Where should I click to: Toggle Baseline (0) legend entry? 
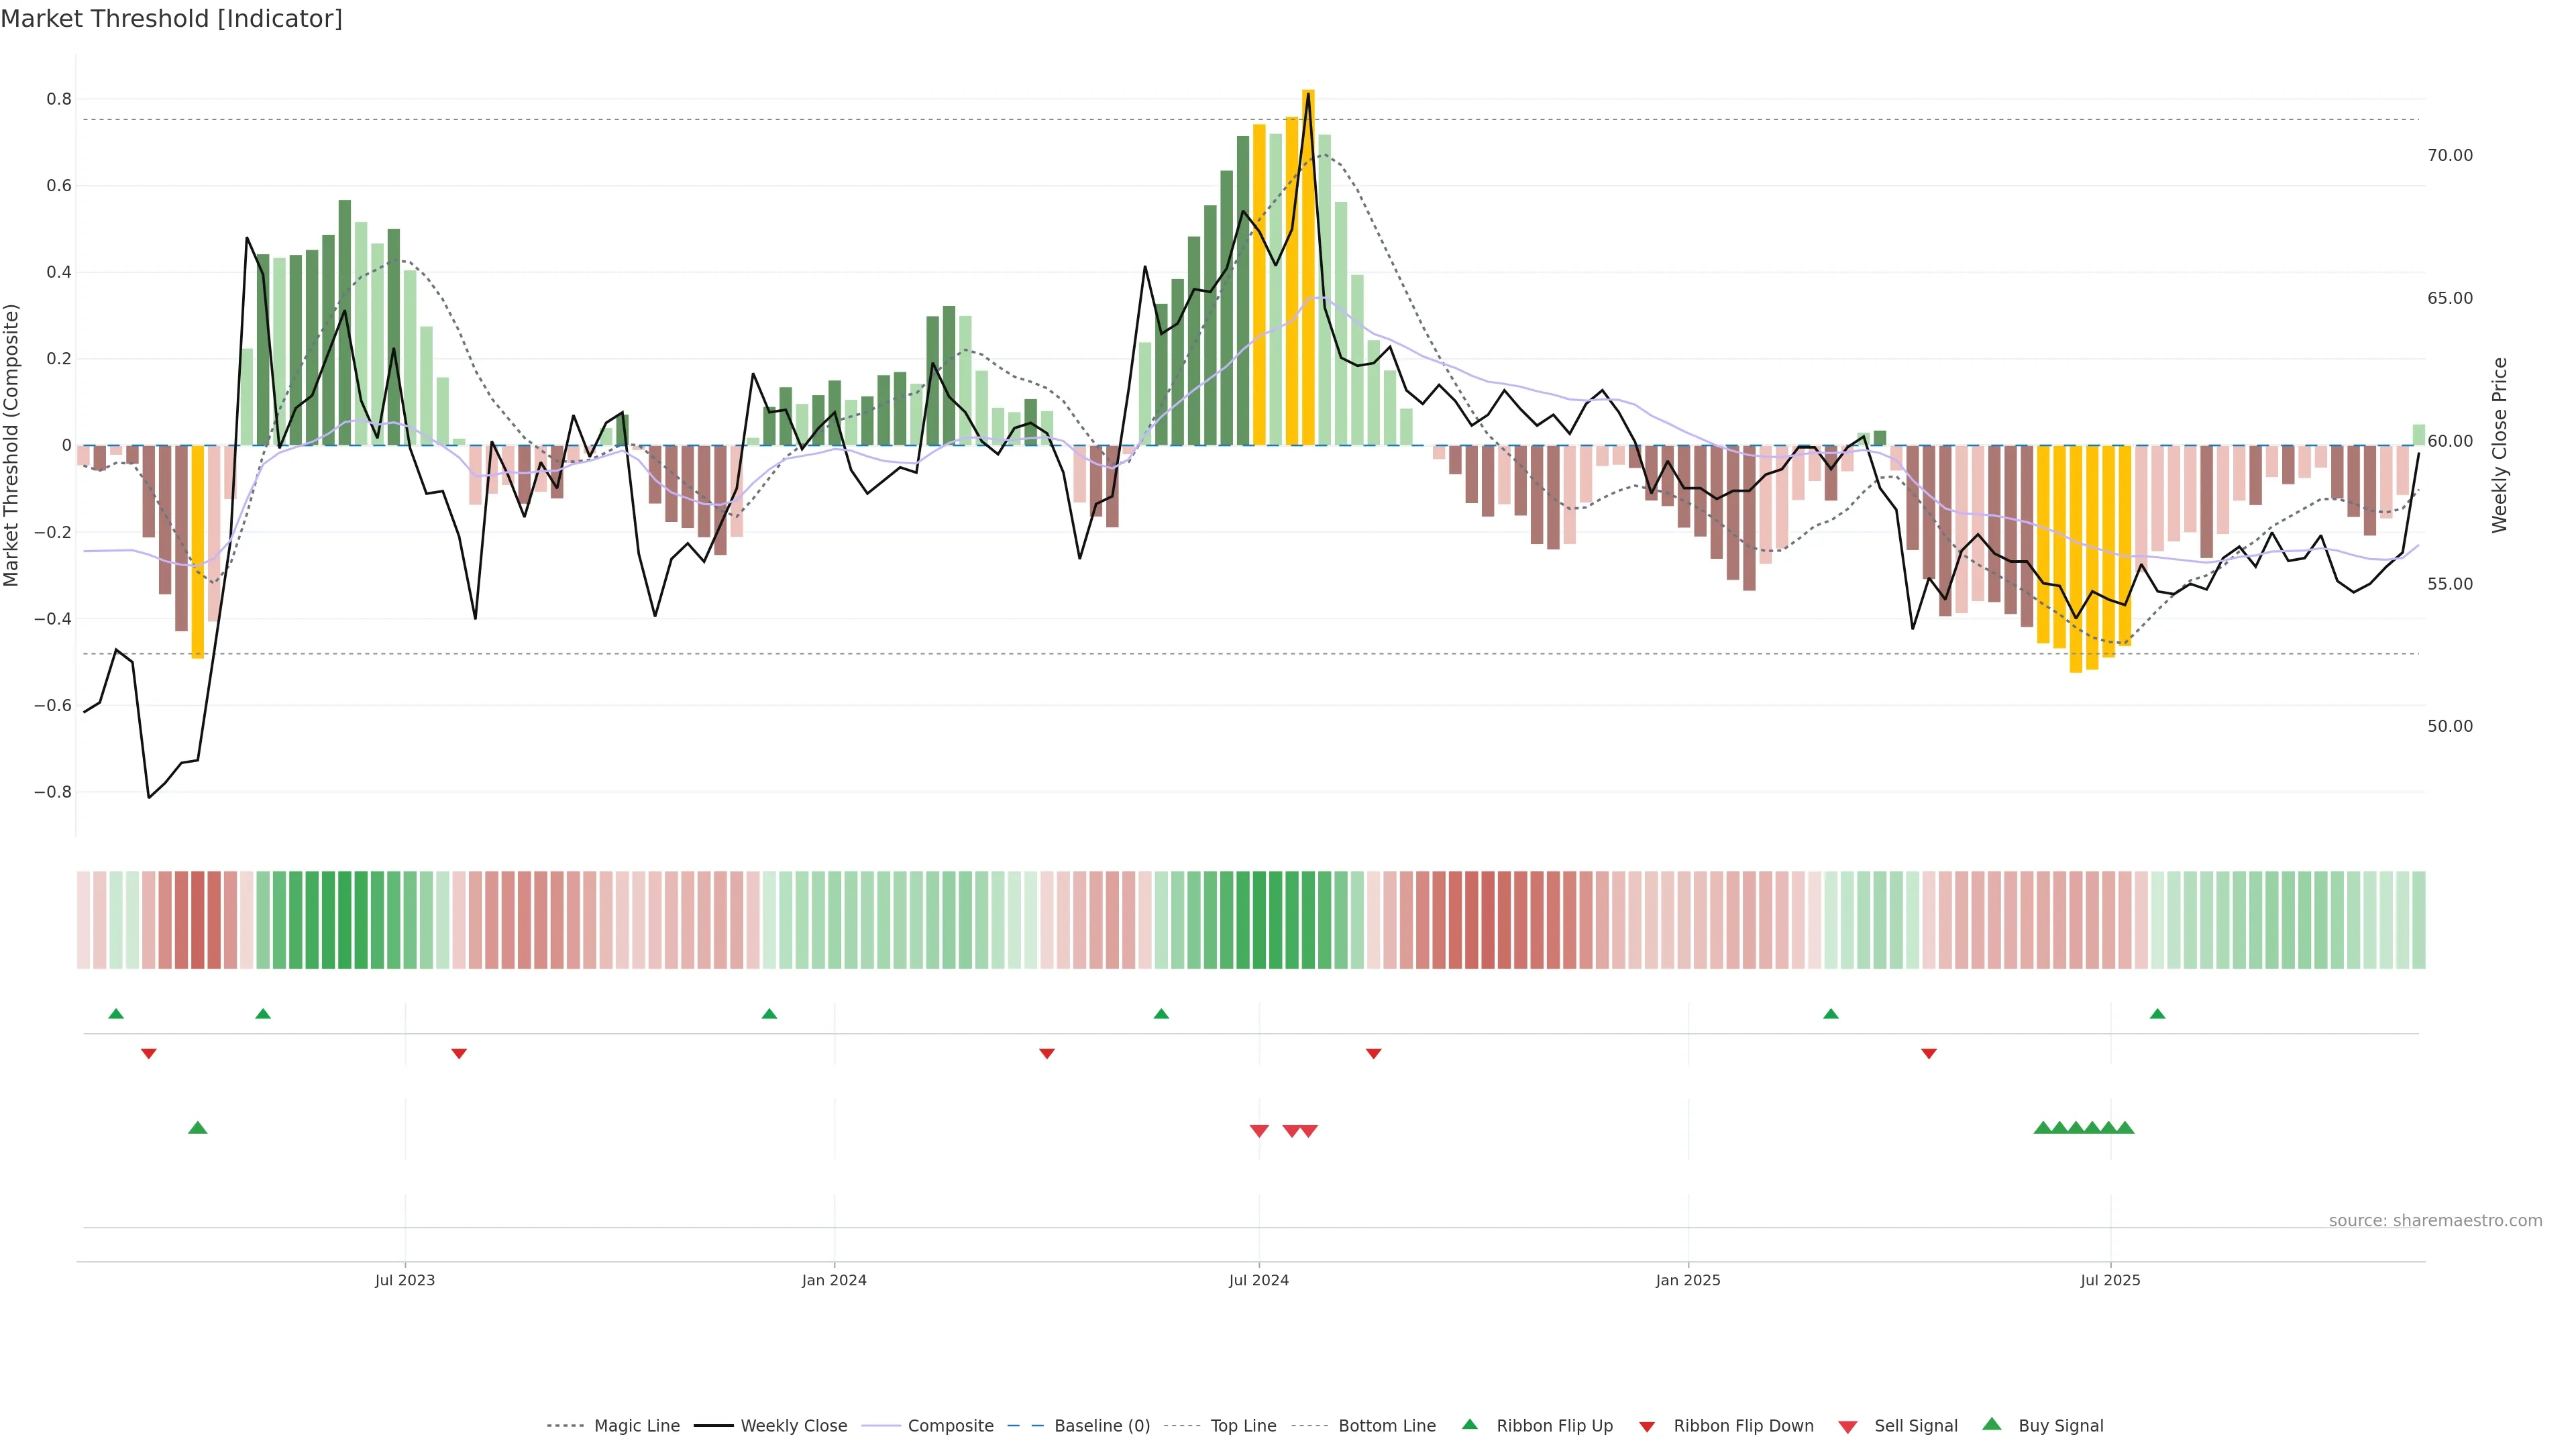tap(1101, 1426)
